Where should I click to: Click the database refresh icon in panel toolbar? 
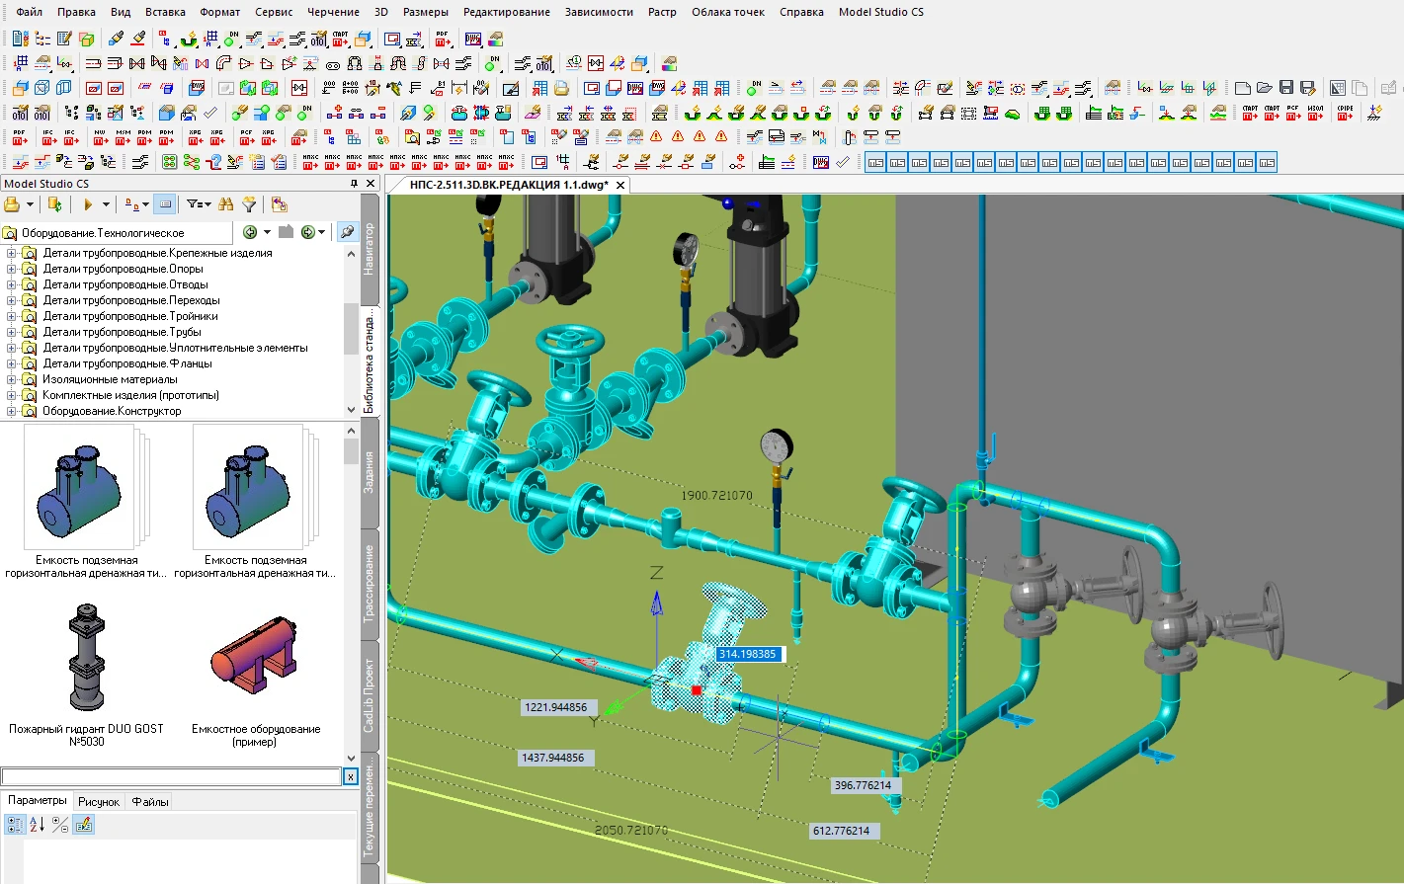point(54,204)
